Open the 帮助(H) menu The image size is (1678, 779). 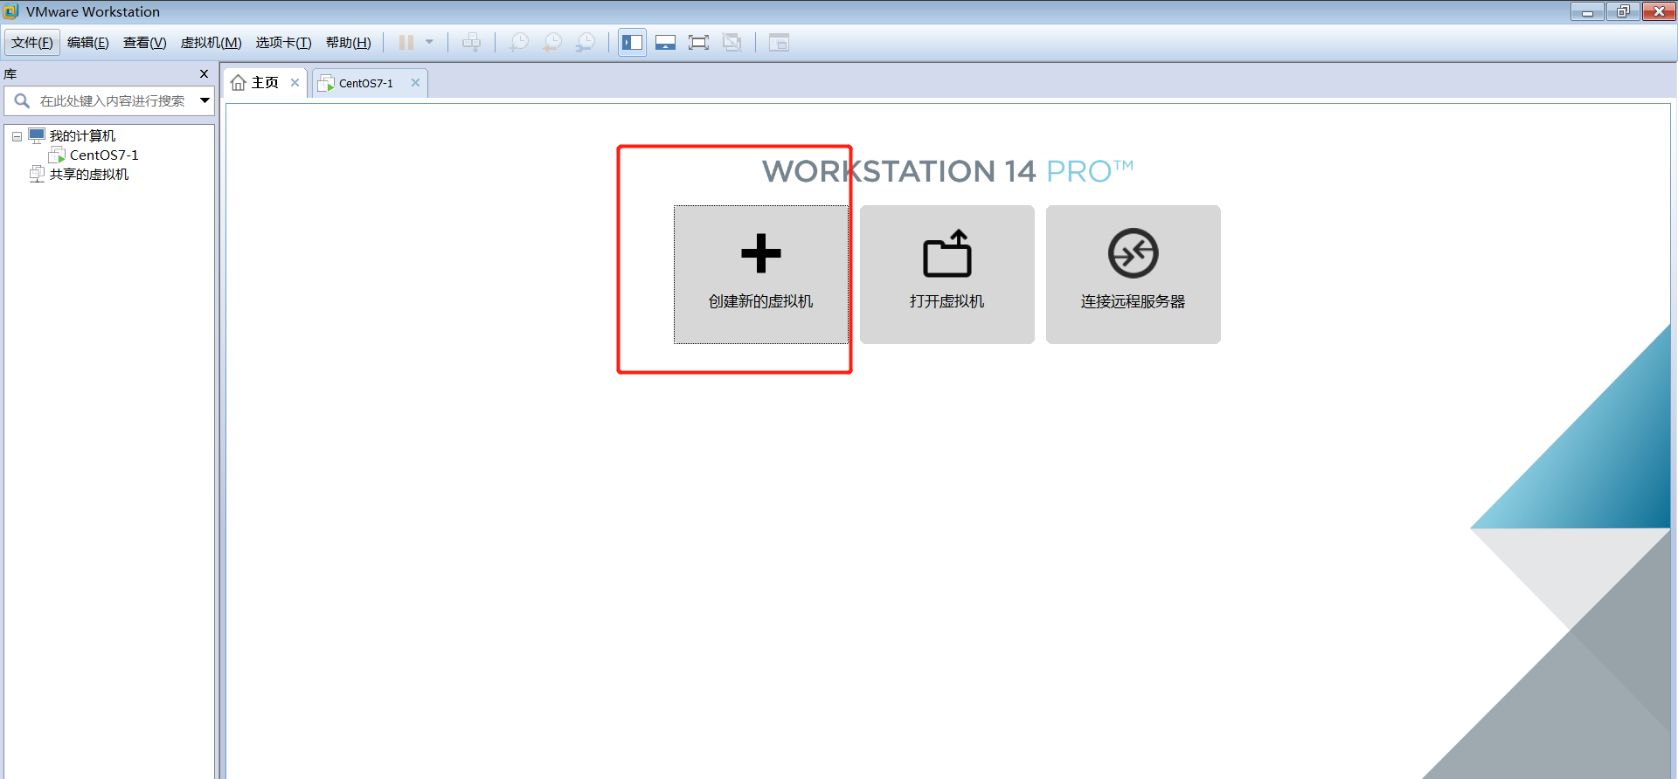pos(349,42)
